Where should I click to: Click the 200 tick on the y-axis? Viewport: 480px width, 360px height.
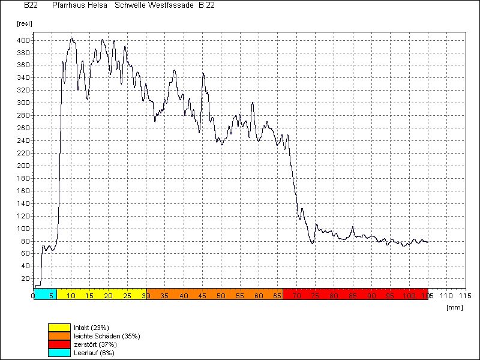click(x=23, y=166)
